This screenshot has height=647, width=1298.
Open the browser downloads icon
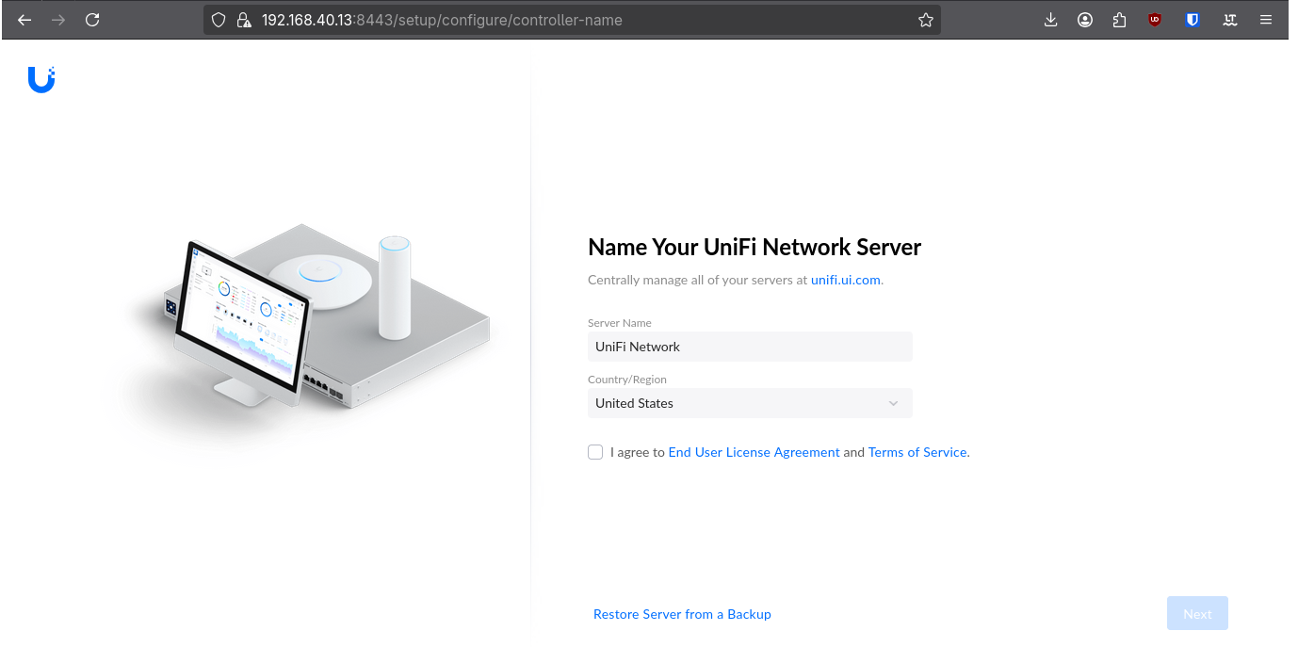pyautogui.click(x=1051, y=20)
